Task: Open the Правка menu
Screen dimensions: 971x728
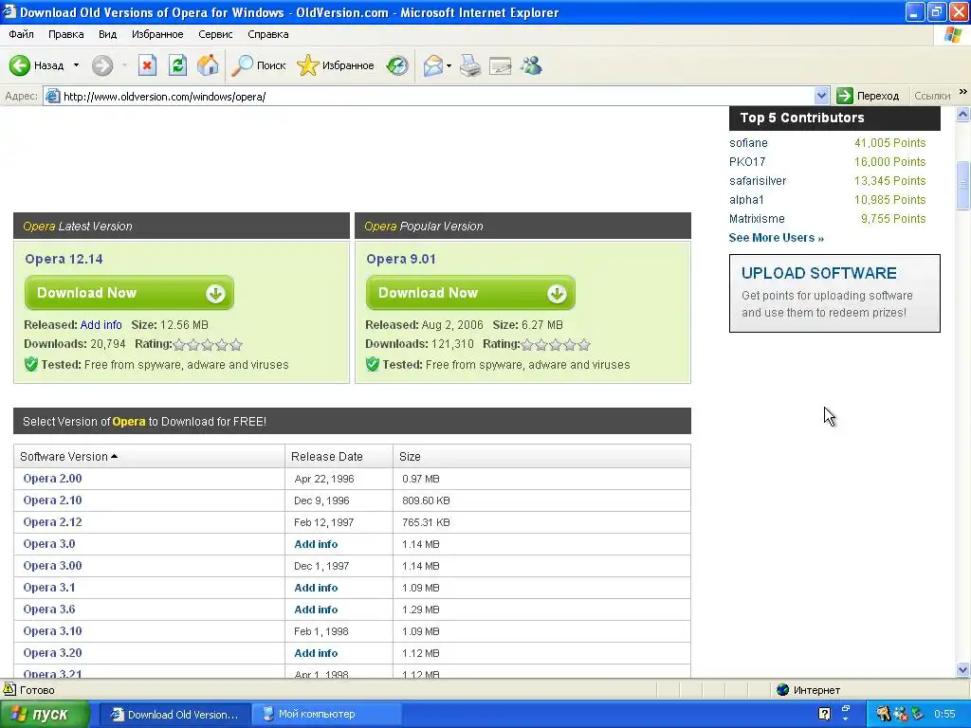Action: tap(65, 34)
